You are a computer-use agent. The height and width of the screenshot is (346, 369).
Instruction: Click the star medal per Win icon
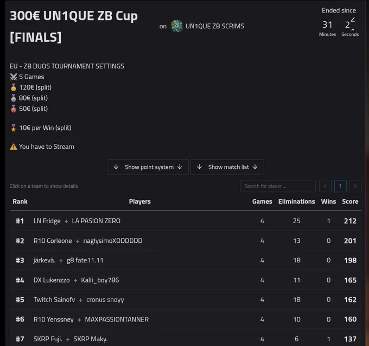pyautogui.click(x=14, y=128)
